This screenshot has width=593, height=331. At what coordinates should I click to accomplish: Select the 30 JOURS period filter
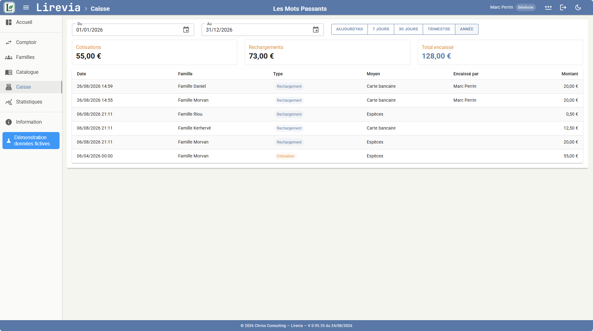click(x=408, y=29)
